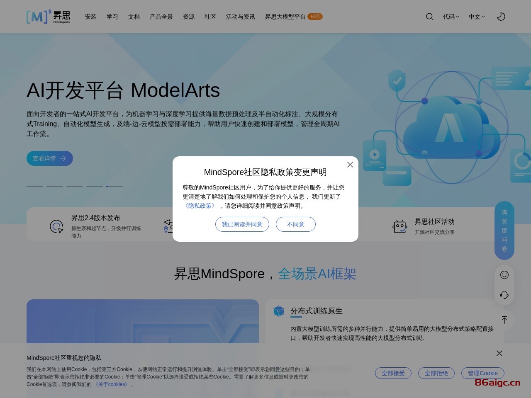Click 全部拒绝 cookie button

point(436,373)
